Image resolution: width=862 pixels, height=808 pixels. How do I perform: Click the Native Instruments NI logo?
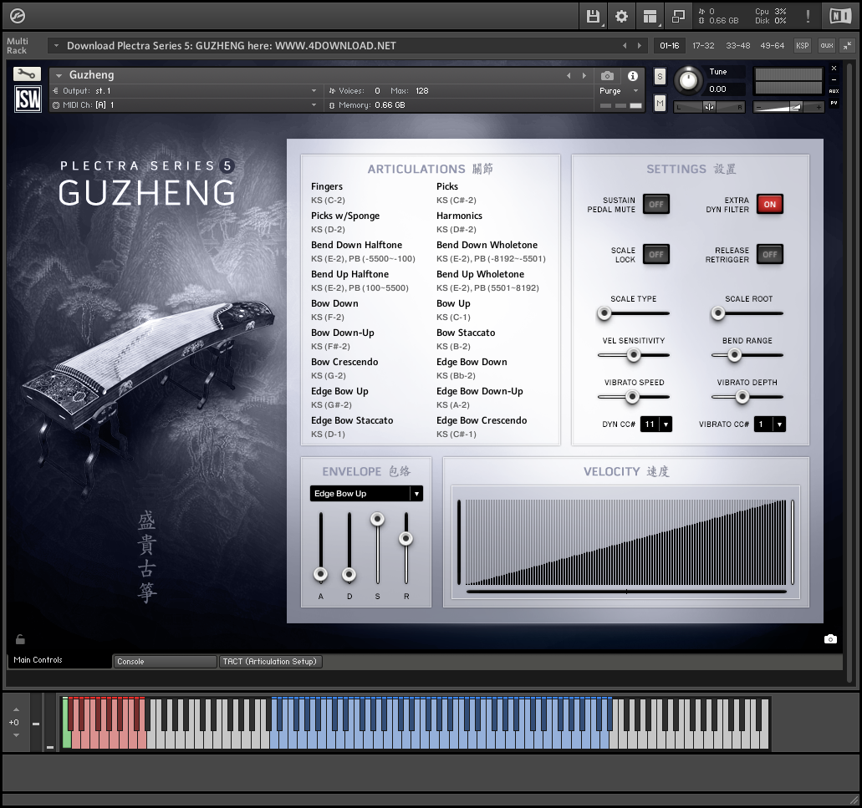pyautogui.click(x=840, y=16)
